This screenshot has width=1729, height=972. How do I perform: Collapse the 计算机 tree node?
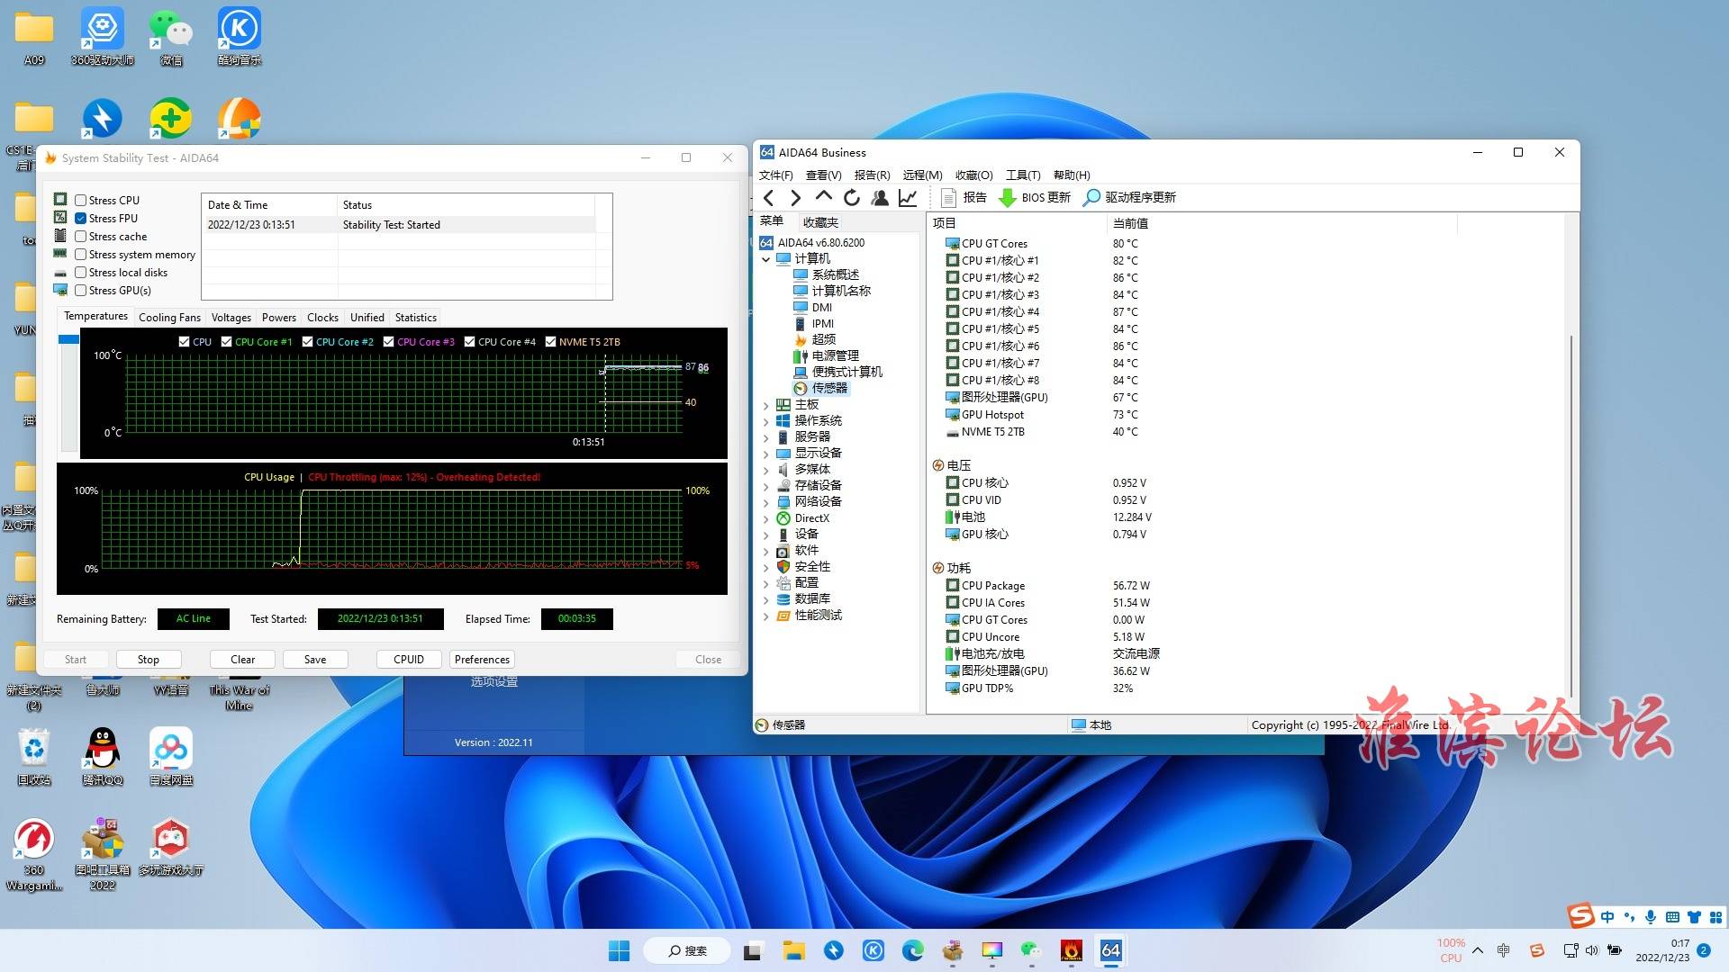(766, 259)
